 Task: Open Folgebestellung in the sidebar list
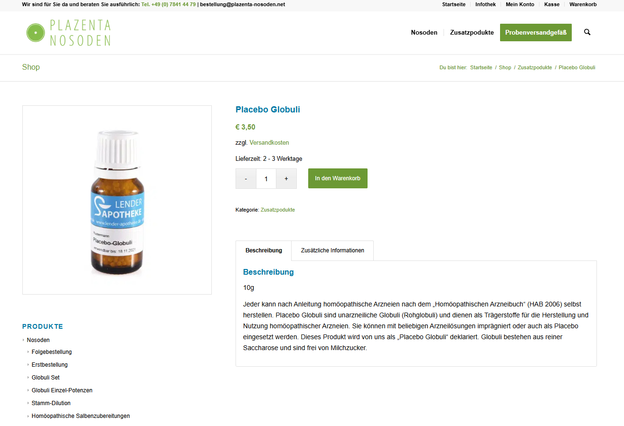(x=52, y=352)
